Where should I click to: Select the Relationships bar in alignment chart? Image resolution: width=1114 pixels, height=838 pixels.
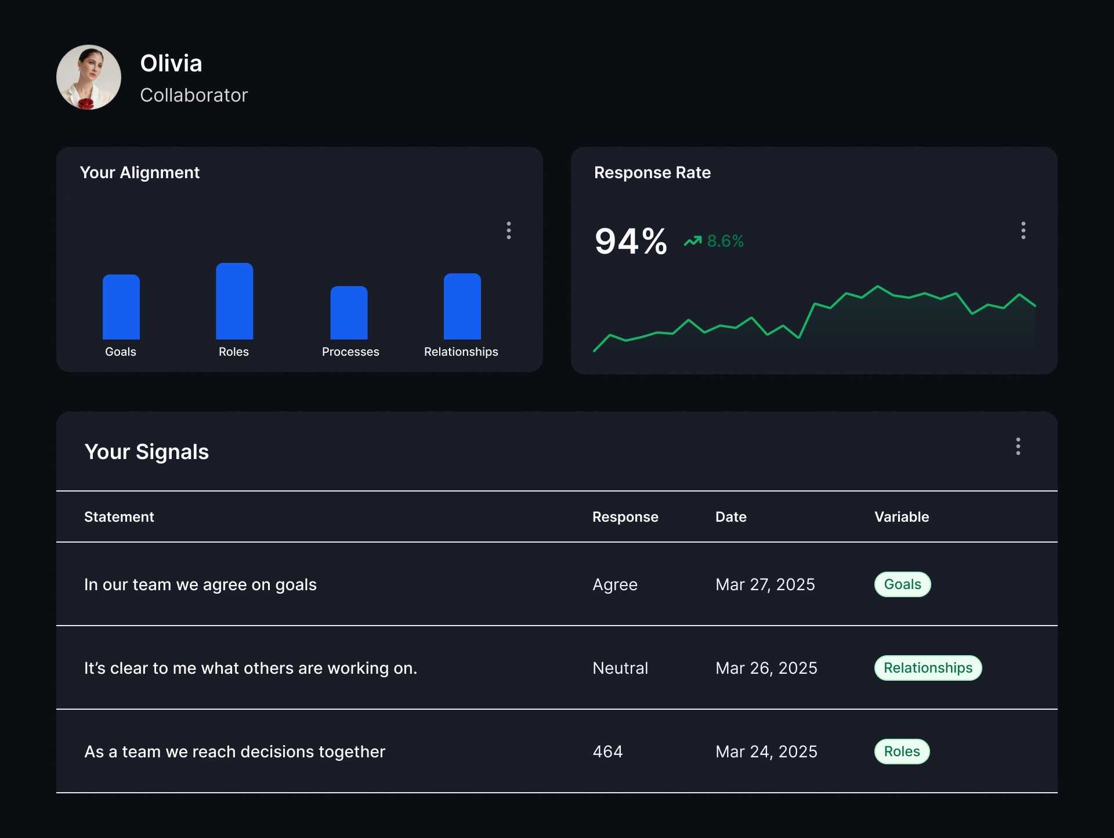pos(462,306)
